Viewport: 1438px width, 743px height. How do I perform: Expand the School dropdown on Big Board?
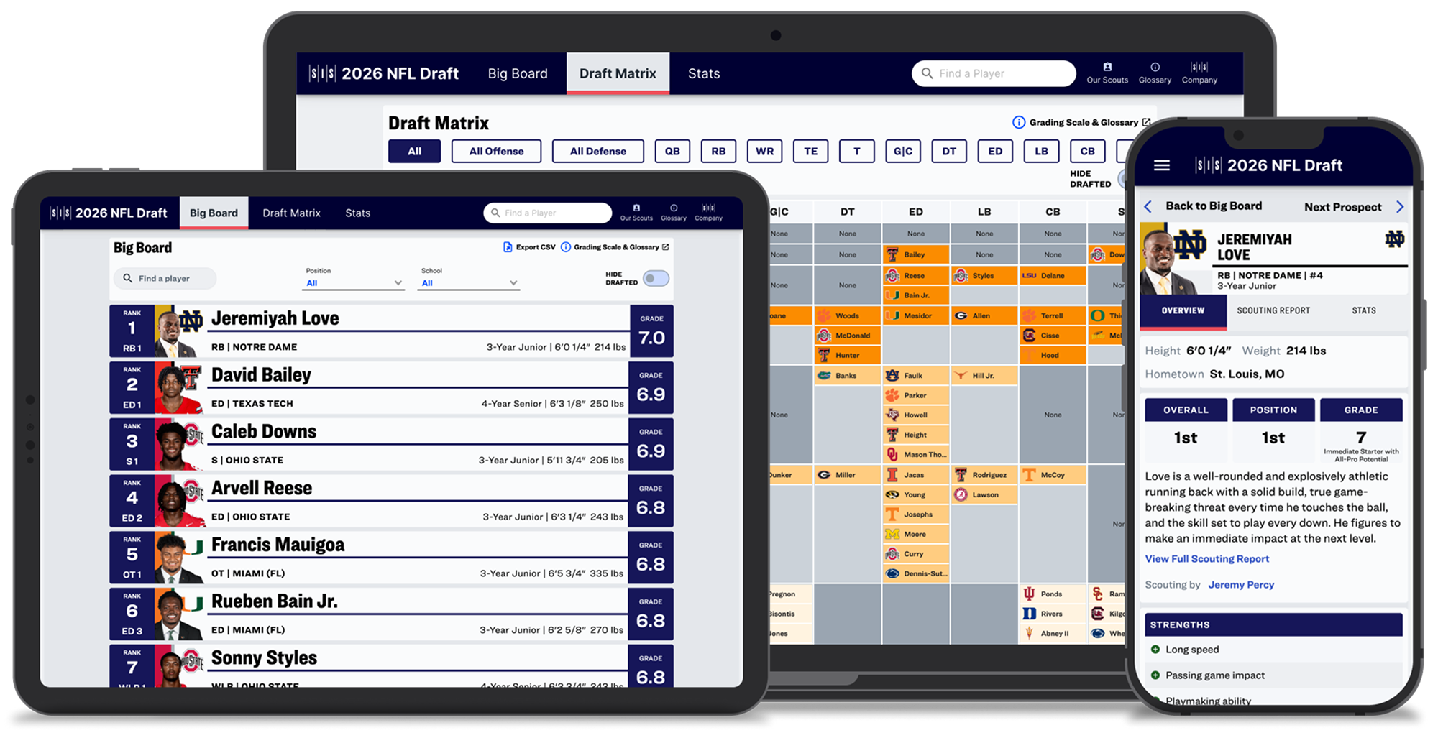tap(468, 282)
